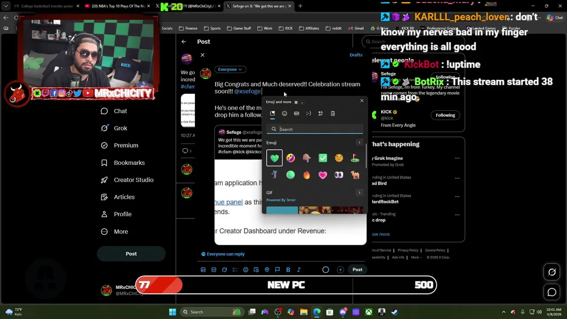Insert the pink heart emoji

323,175
